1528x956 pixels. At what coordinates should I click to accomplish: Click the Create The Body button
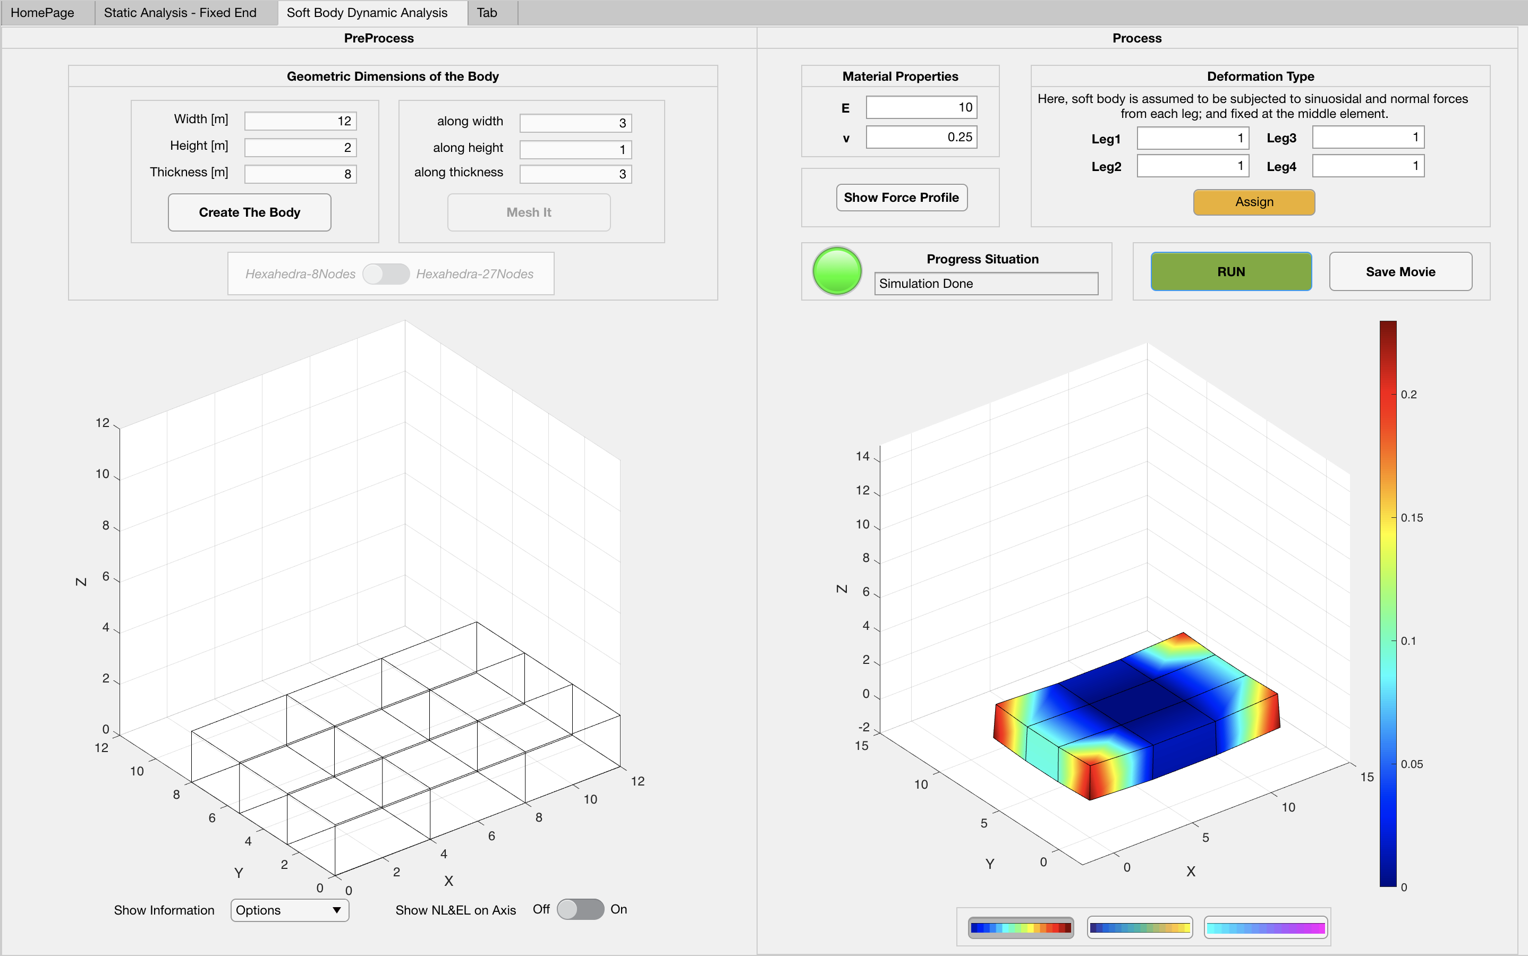tap(249, 212)
